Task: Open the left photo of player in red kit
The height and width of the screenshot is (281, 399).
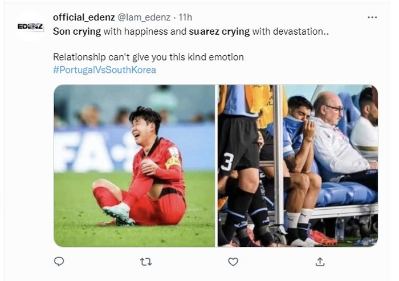Action: coord(135,165)
